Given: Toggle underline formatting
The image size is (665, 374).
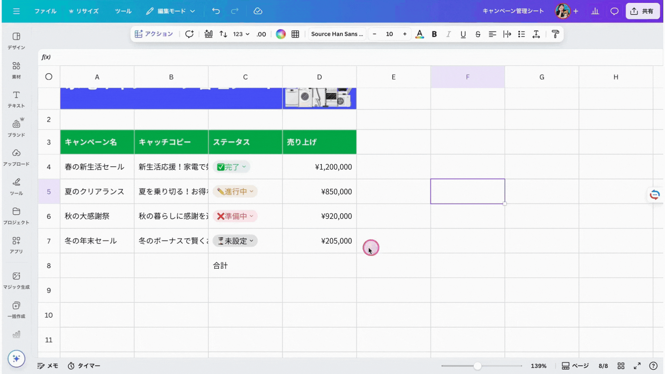Looking at the screenshot, I should point(463,34).
